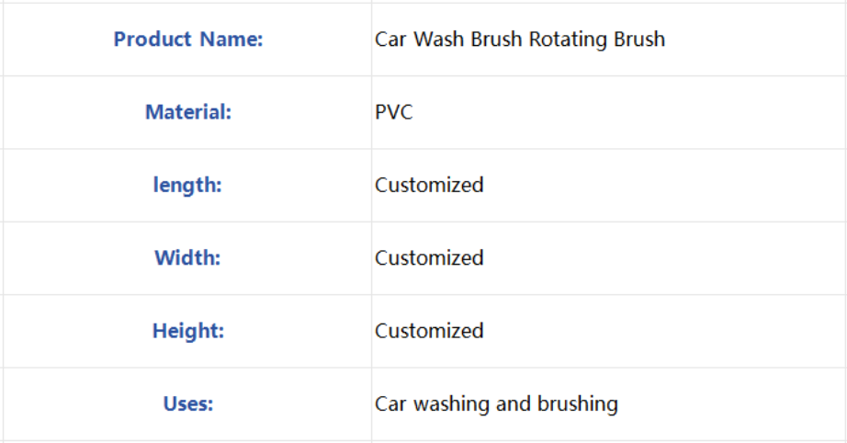The width and height of the screenshot is (847, 443).
Task: Click the Car washing and brushing cell
Action: [x=609, y=404]
